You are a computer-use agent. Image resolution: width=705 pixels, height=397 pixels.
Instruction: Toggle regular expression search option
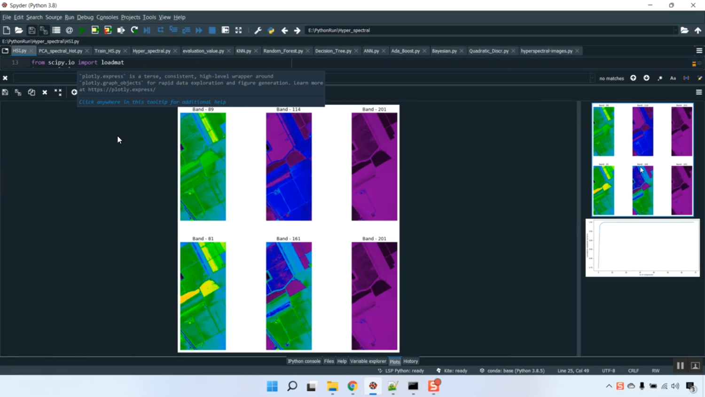pos(660,78)
